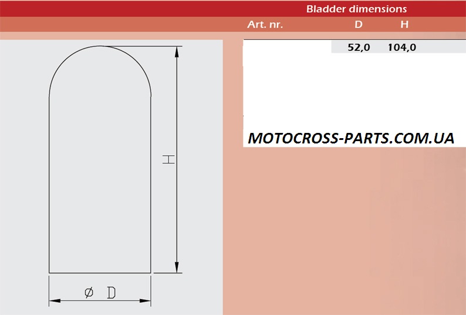Select the 52,0 diameter value cell
This screenshot has width=466, height=315.
click(359, 47)
